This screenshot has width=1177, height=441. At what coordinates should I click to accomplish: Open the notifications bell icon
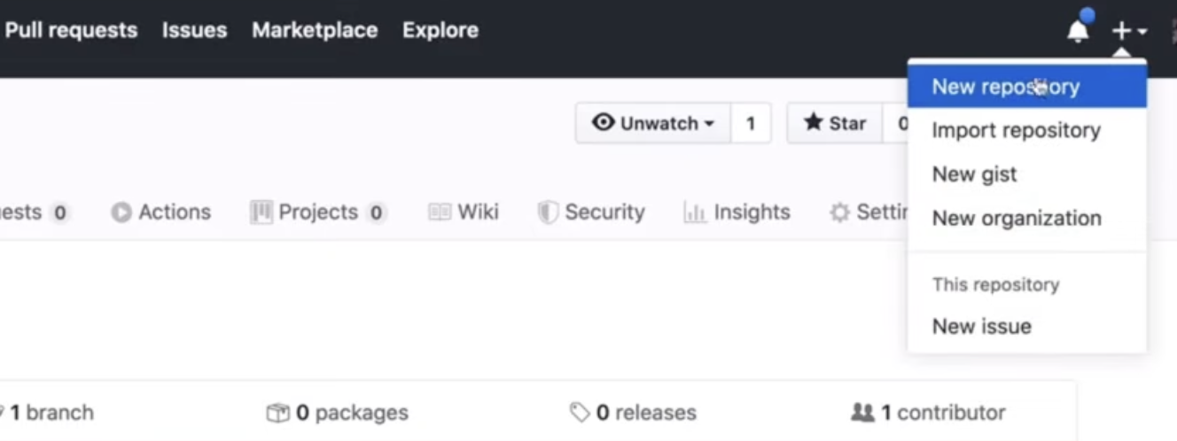click(1078, 31)
